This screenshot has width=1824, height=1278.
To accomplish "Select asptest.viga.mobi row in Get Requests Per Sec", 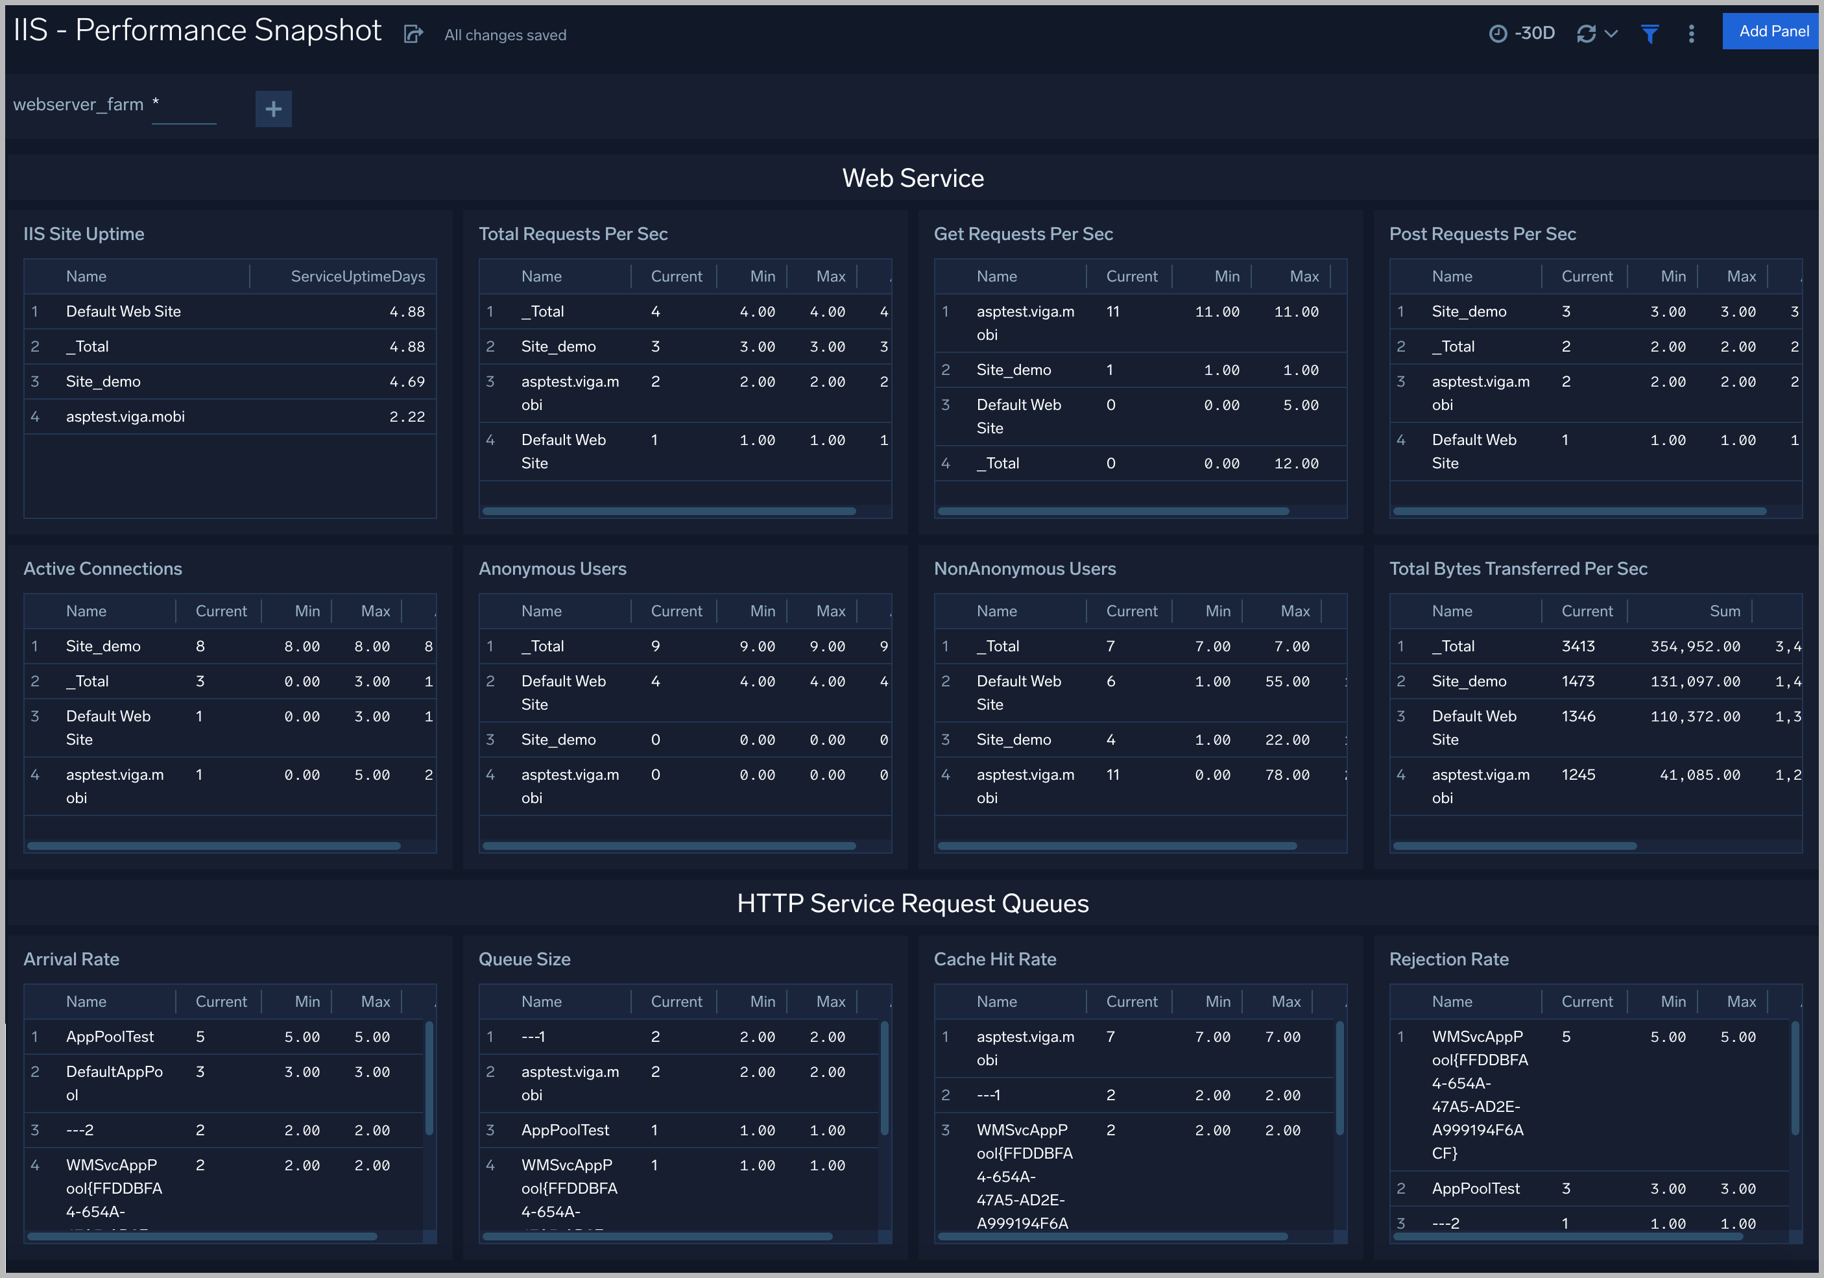I will 1026,322.
